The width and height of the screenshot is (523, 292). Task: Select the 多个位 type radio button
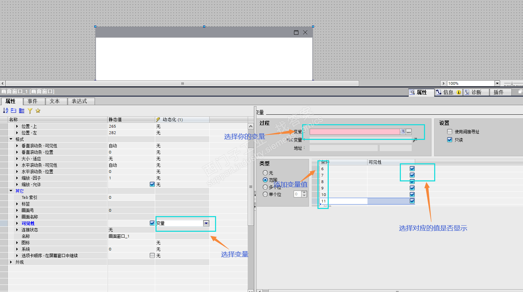265,187
